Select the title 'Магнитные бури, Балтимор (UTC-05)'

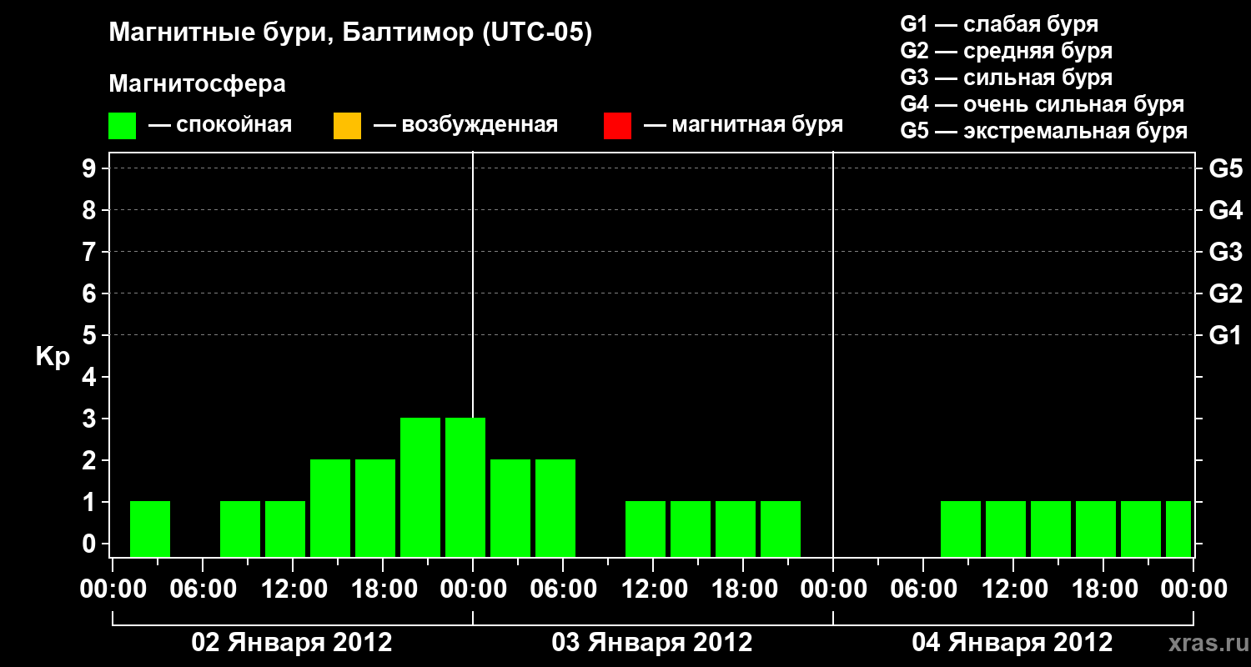click(350, 33)
